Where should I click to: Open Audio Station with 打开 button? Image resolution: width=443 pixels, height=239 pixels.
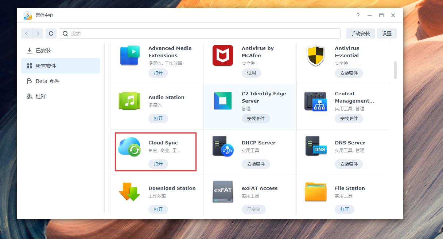click(158, 118)
